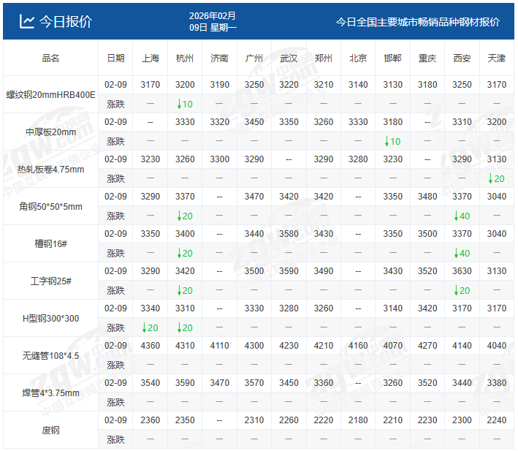Select the 焊管4*3.75mm product label

51,393
